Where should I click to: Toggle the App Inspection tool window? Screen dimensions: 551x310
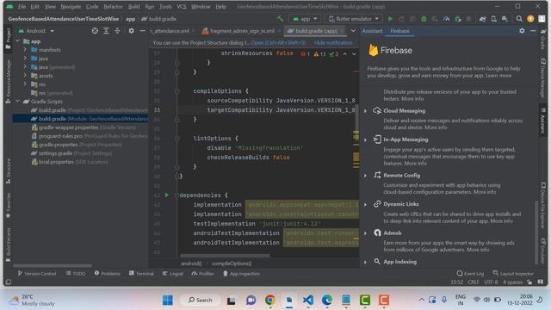point(241,274)
